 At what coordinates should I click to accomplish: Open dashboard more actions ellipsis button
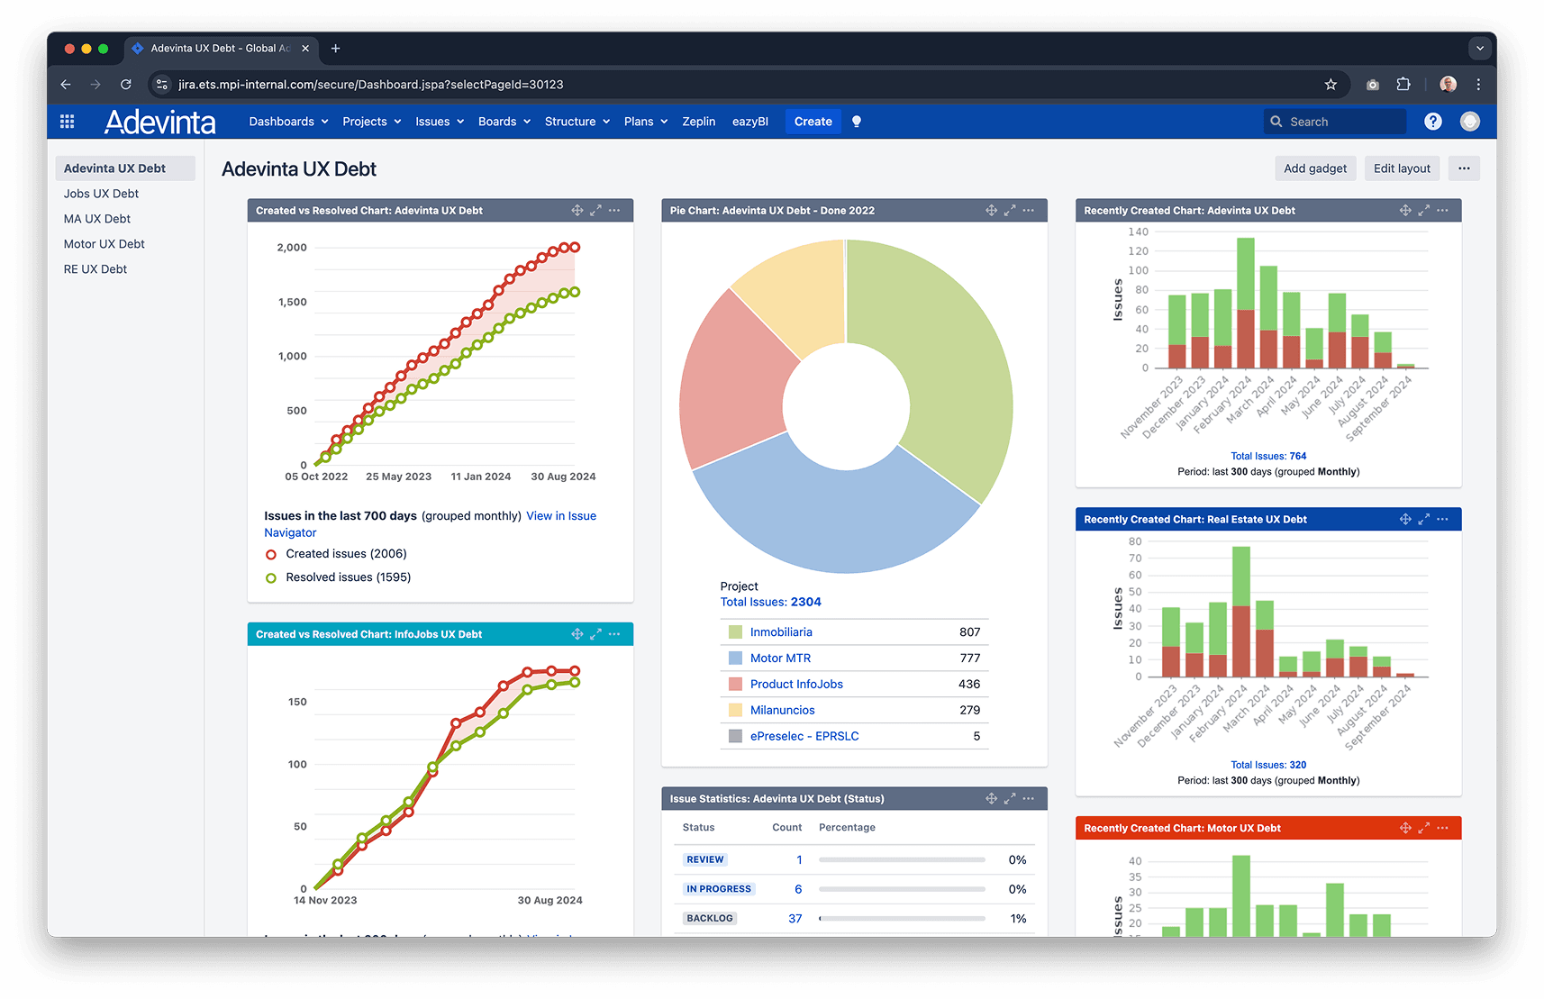click(1464, 168)
